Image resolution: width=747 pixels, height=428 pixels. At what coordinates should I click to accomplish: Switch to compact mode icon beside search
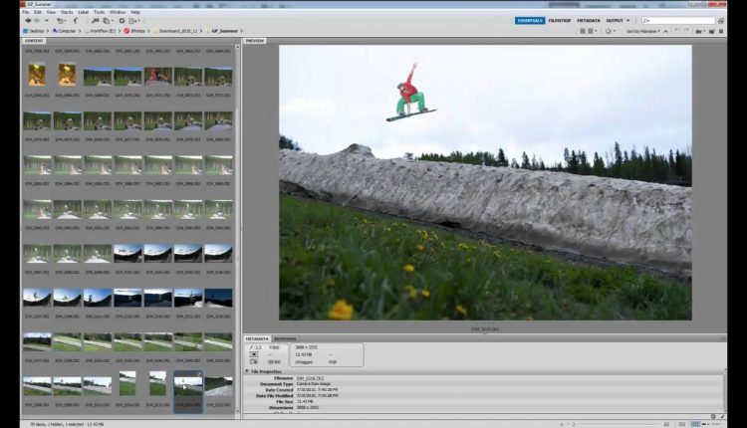[721, 21]
